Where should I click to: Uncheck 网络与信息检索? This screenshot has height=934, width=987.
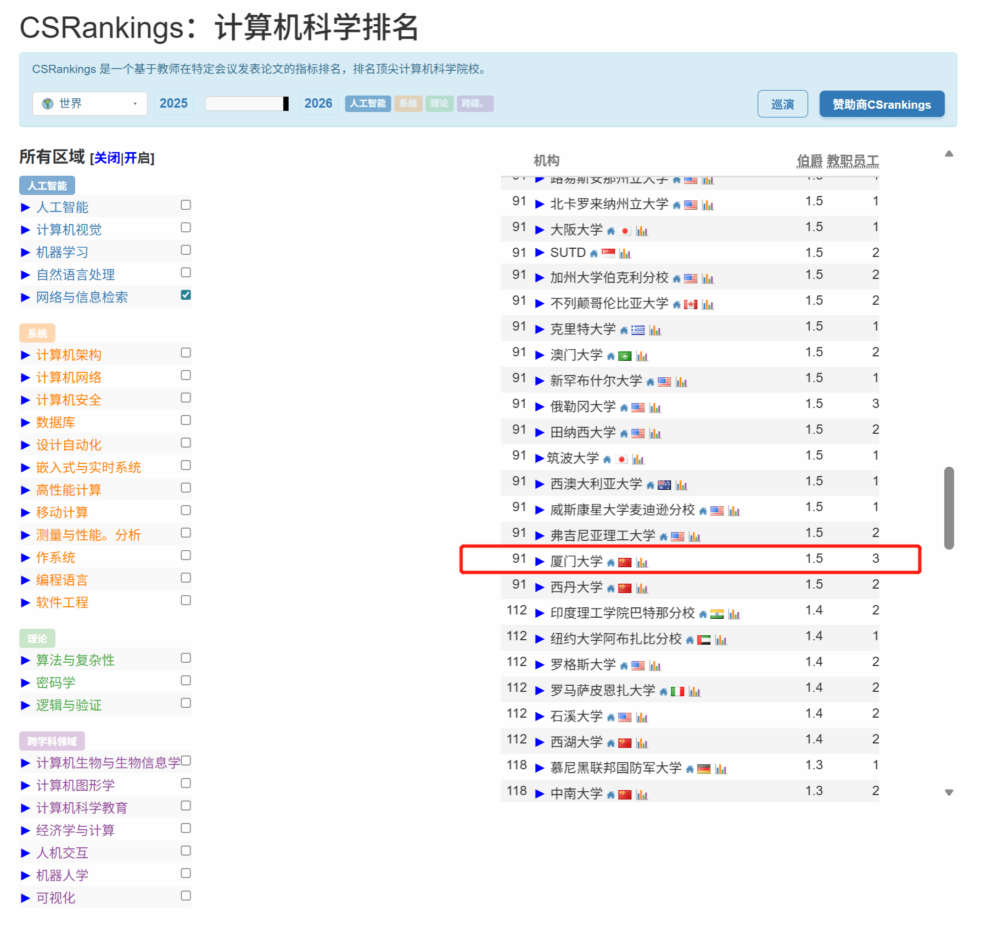point(186,295)
